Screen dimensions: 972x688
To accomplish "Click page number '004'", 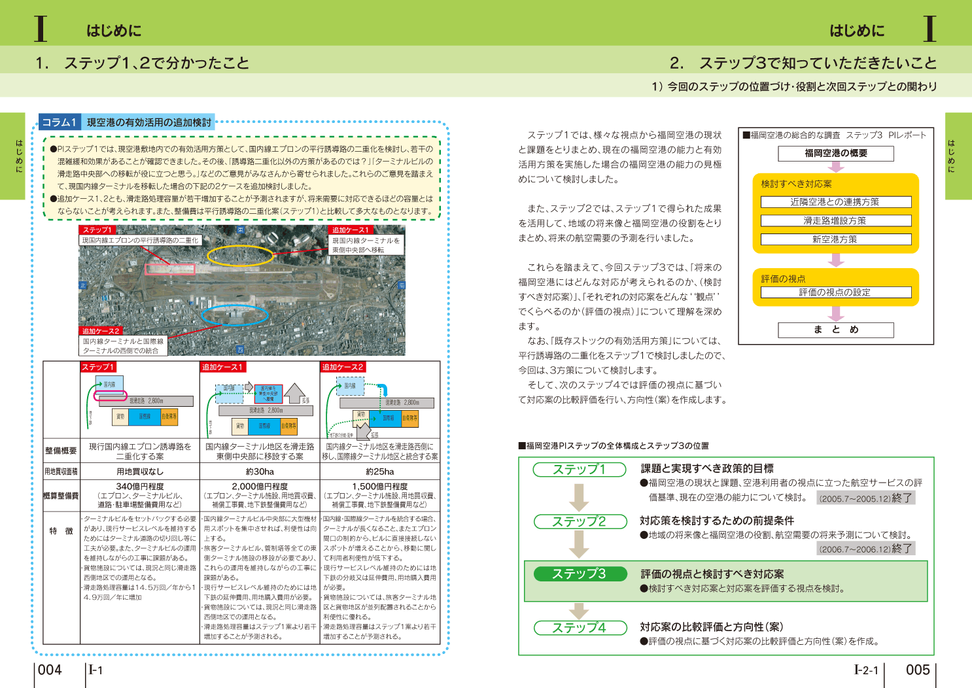I will (50, 670).
